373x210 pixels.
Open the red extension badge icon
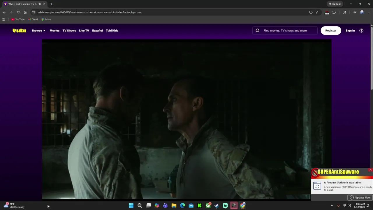[327, 12]
